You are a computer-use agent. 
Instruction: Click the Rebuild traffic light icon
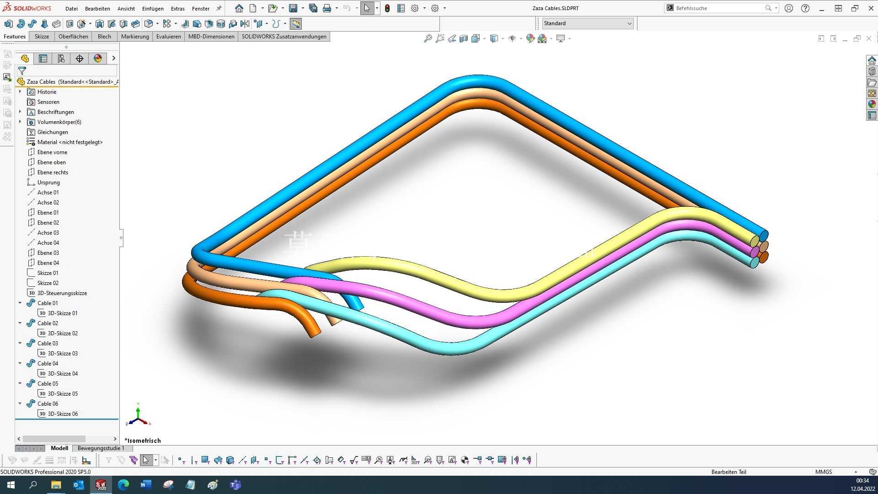click(387, 8)
